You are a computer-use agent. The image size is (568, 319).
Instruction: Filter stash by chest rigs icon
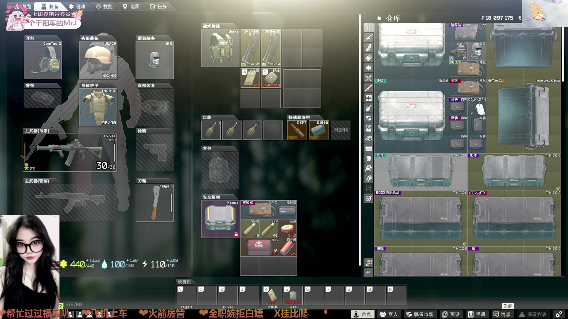[x=368, y=128]
